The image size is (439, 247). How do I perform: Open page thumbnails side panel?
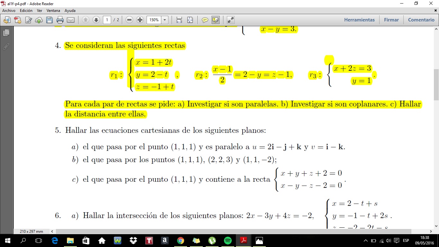[6, 33]
